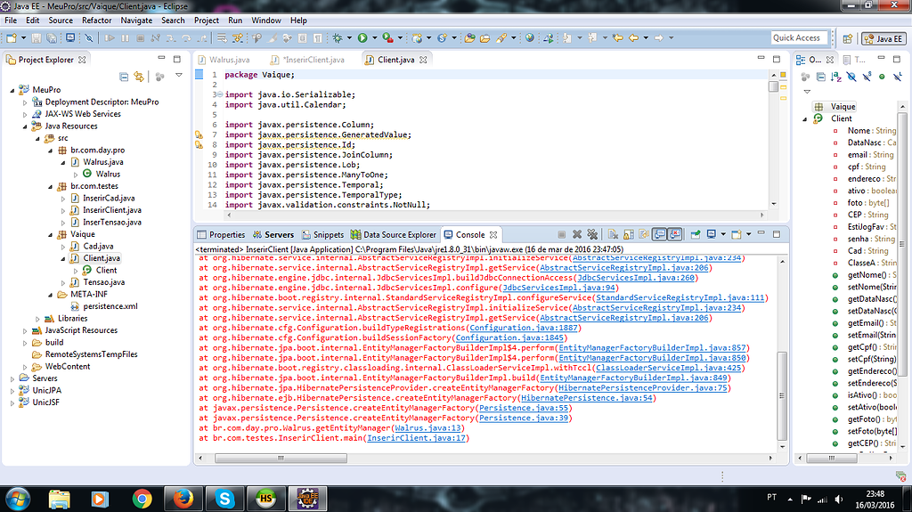
Task: Remove all terminated launches in Console
Action: [592, 234]
